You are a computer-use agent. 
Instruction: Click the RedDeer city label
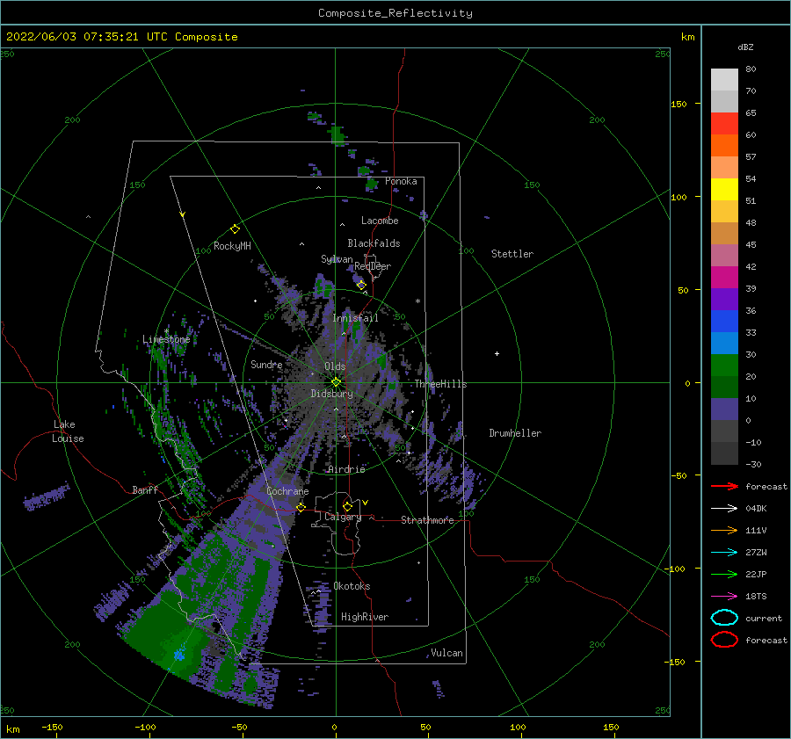point(373,266)
